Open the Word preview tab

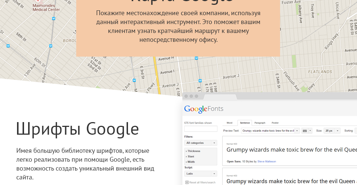coord(229,123)
